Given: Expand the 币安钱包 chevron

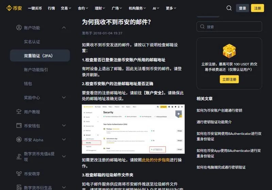Looking at the screenshot, I should pos(64,126).
